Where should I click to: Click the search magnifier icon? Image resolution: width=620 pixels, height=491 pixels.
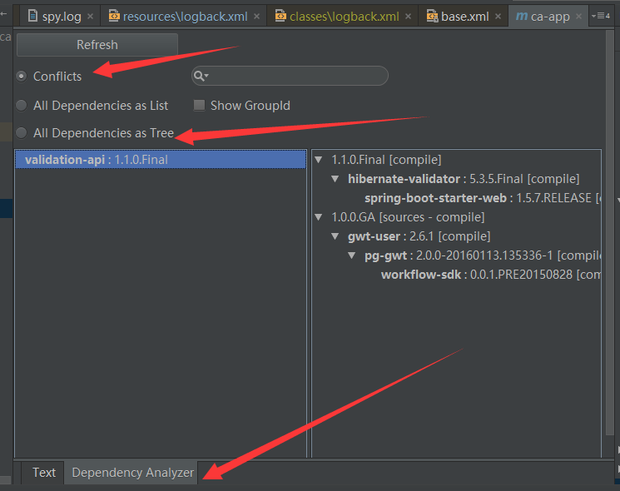click(x=199, y=77)
